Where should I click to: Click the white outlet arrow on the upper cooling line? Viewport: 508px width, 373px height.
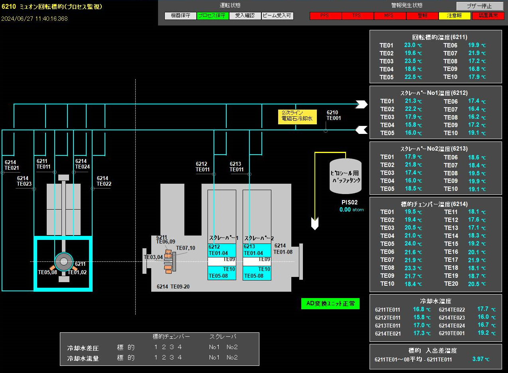tap(361, 104)
